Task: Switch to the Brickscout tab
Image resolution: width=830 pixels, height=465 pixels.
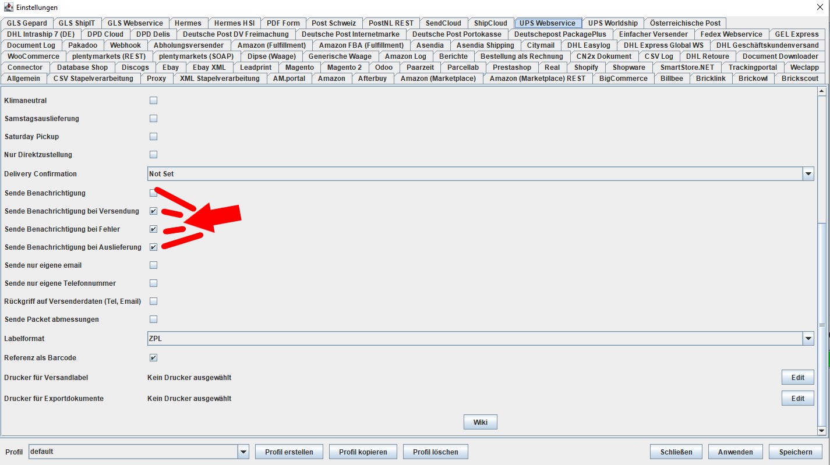Action: [800, 79]
